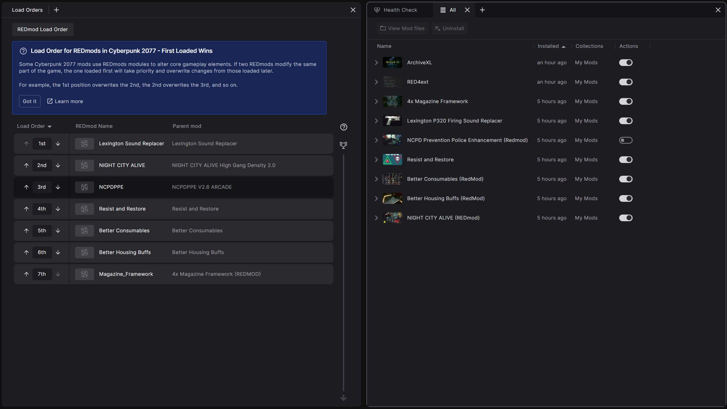Disable the Resist and Restore toggle
The height and width of the screenshot is (409, 727).
click(626, 160)
